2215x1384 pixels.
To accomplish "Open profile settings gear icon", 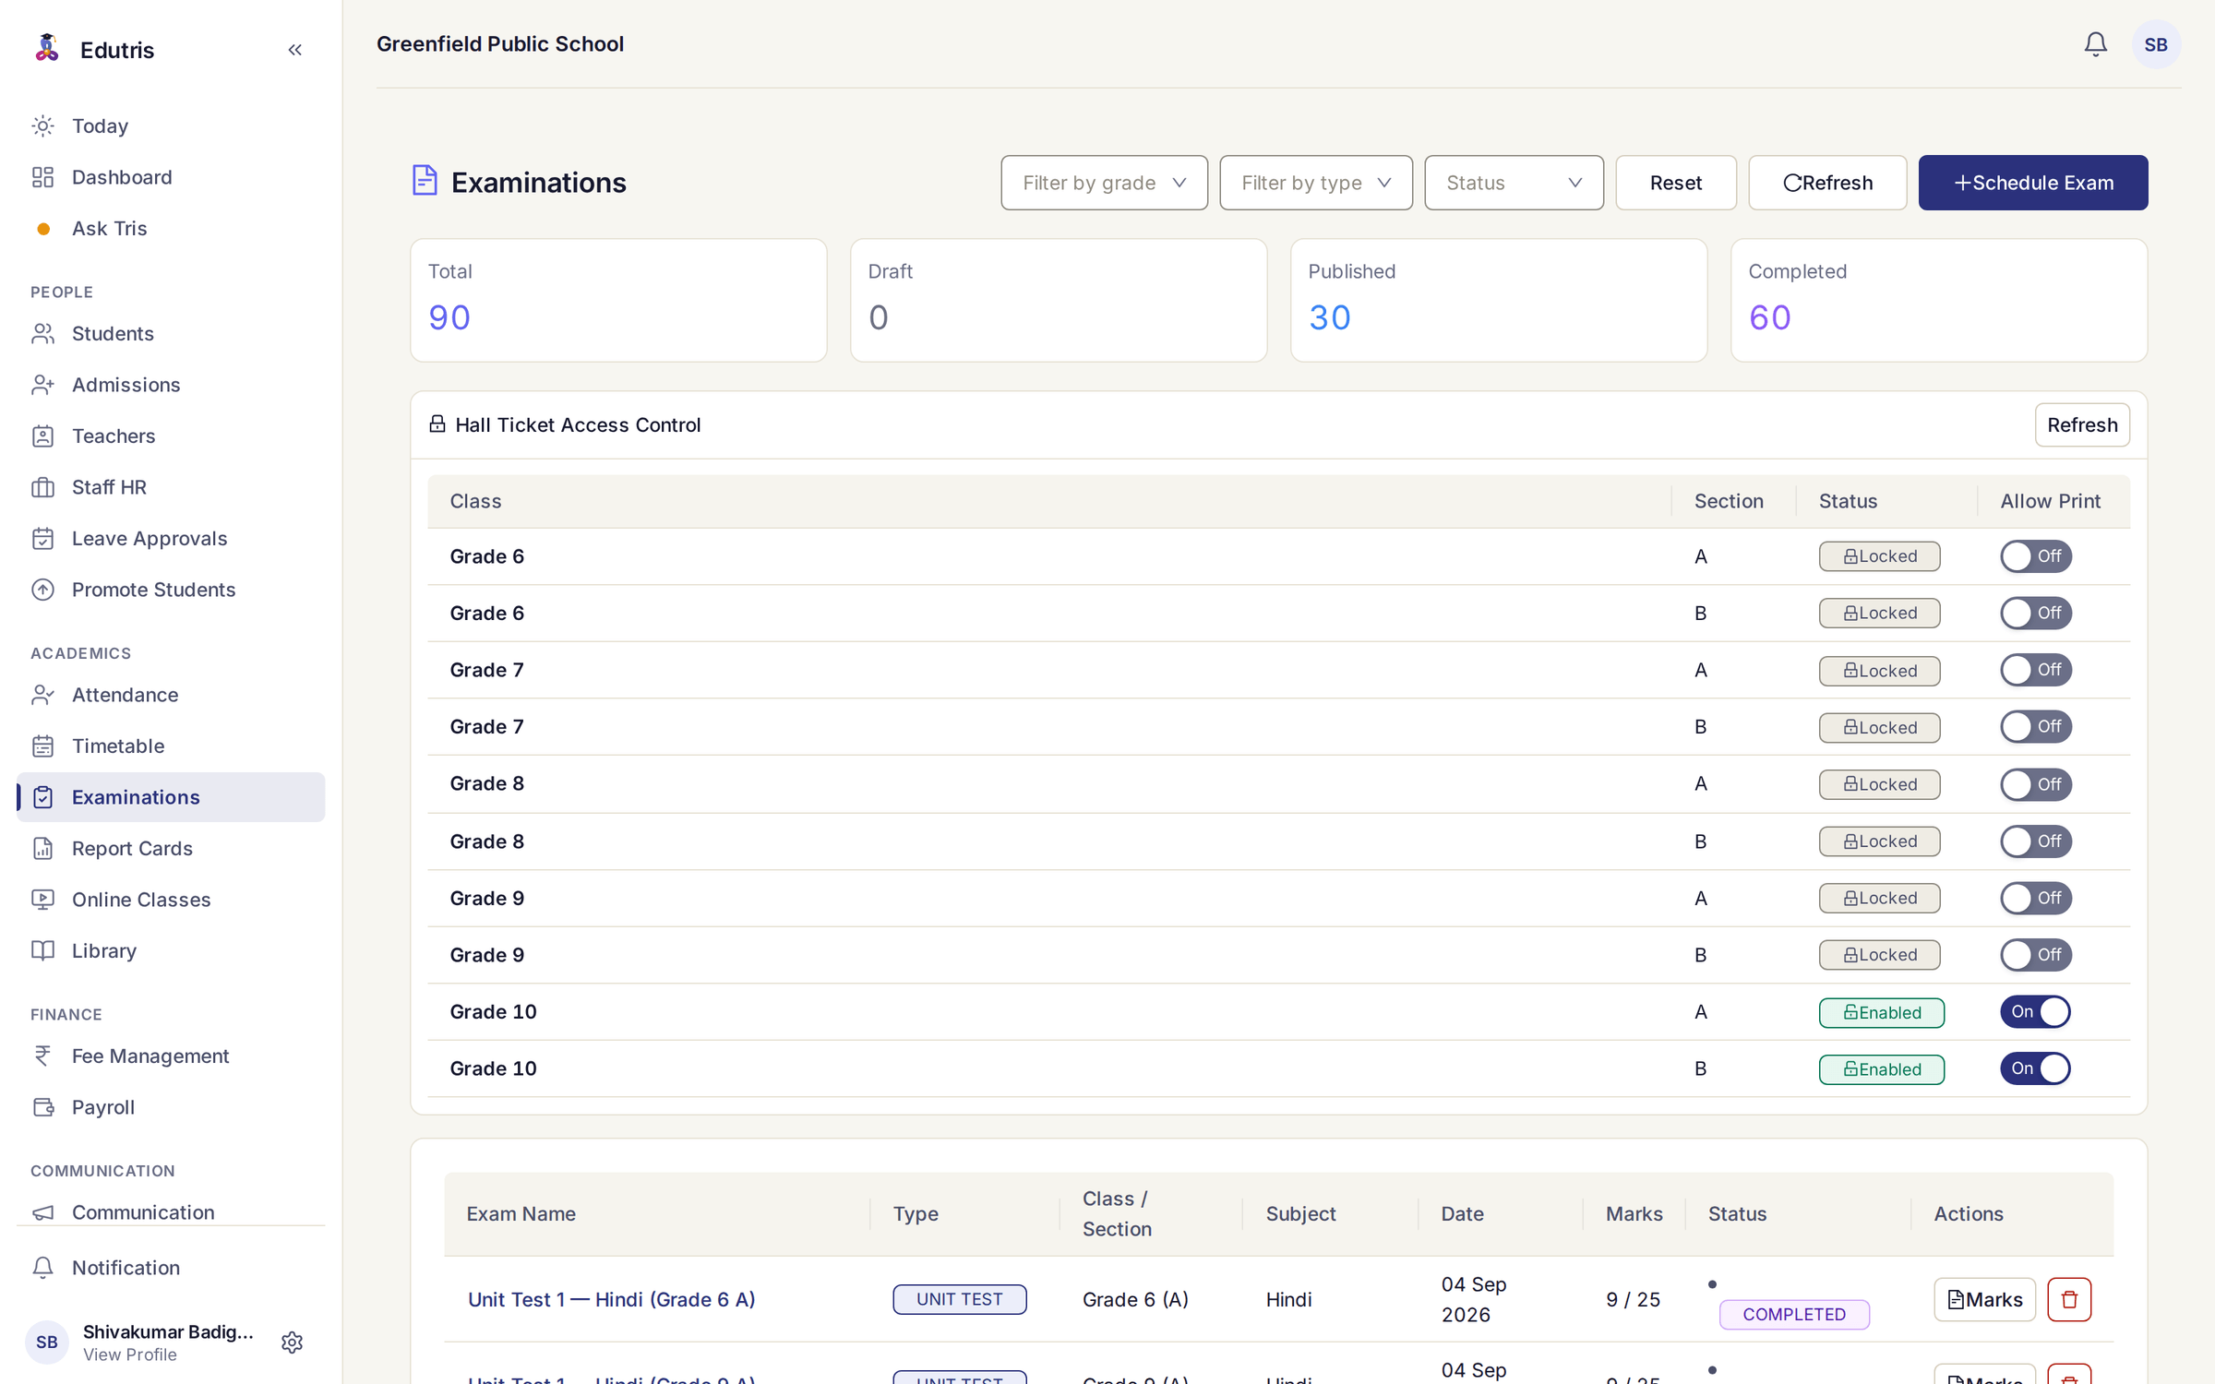I will pyautogui.click(x=292, y=1342).
